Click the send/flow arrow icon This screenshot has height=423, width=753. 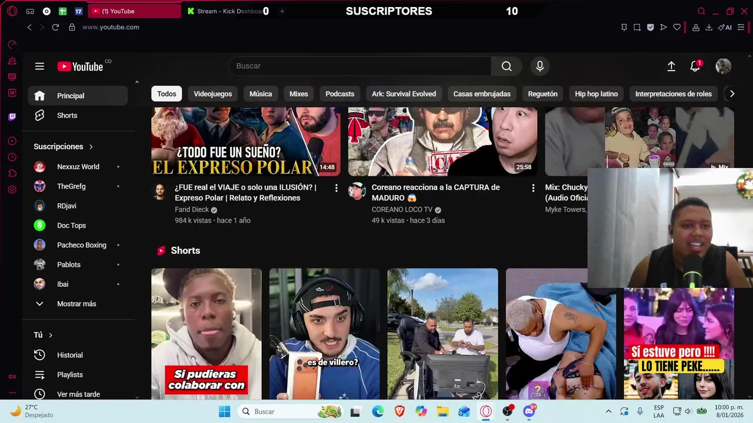coord(664,27)
